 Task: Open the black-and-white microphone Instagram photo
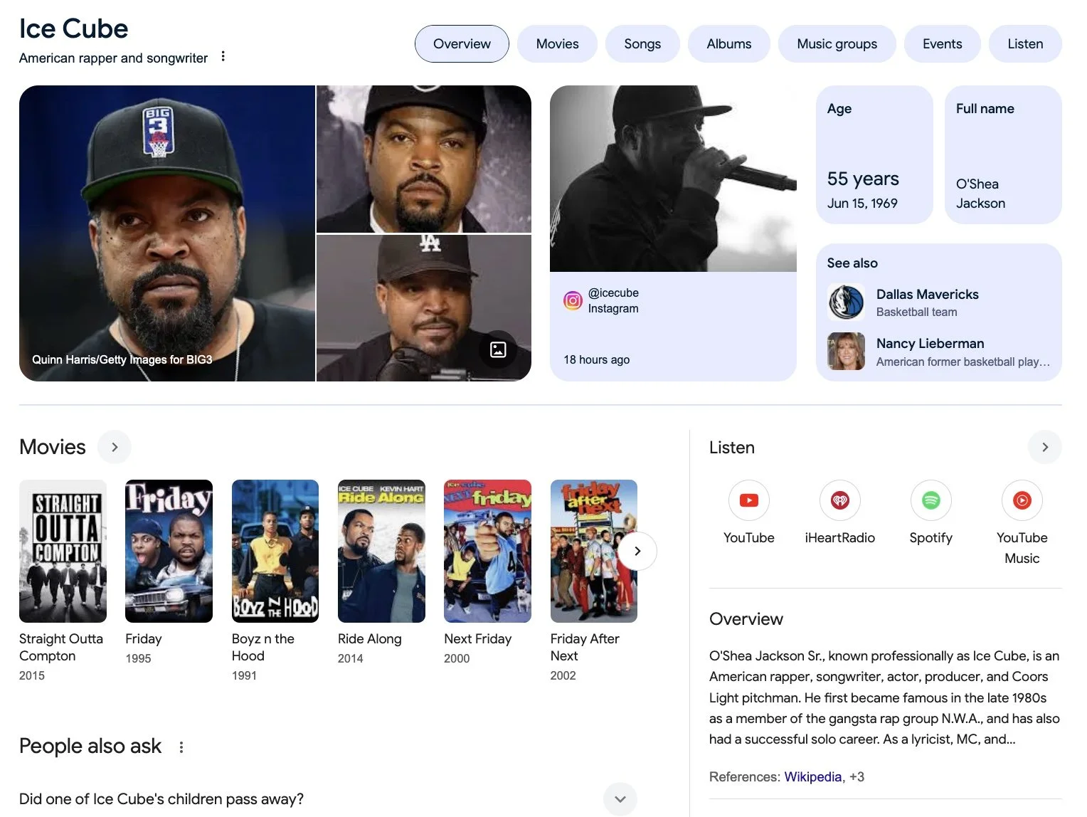point(673,179)
